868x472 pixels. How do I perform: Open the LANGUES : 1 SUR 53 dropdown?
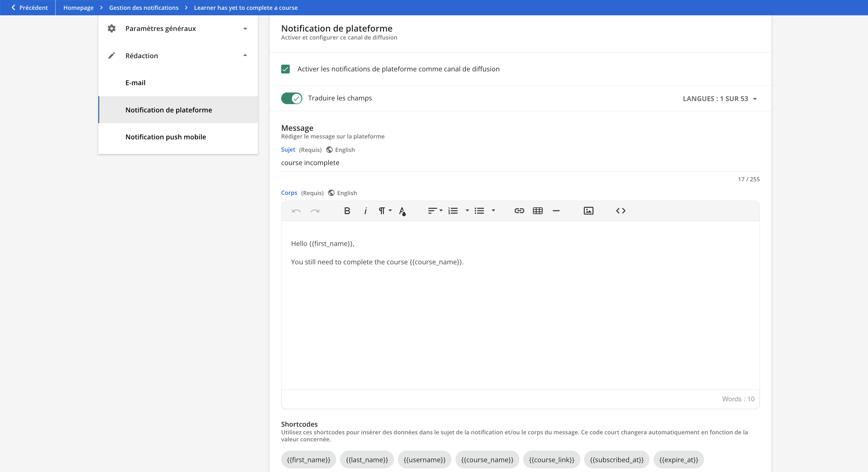coord(720,99)
